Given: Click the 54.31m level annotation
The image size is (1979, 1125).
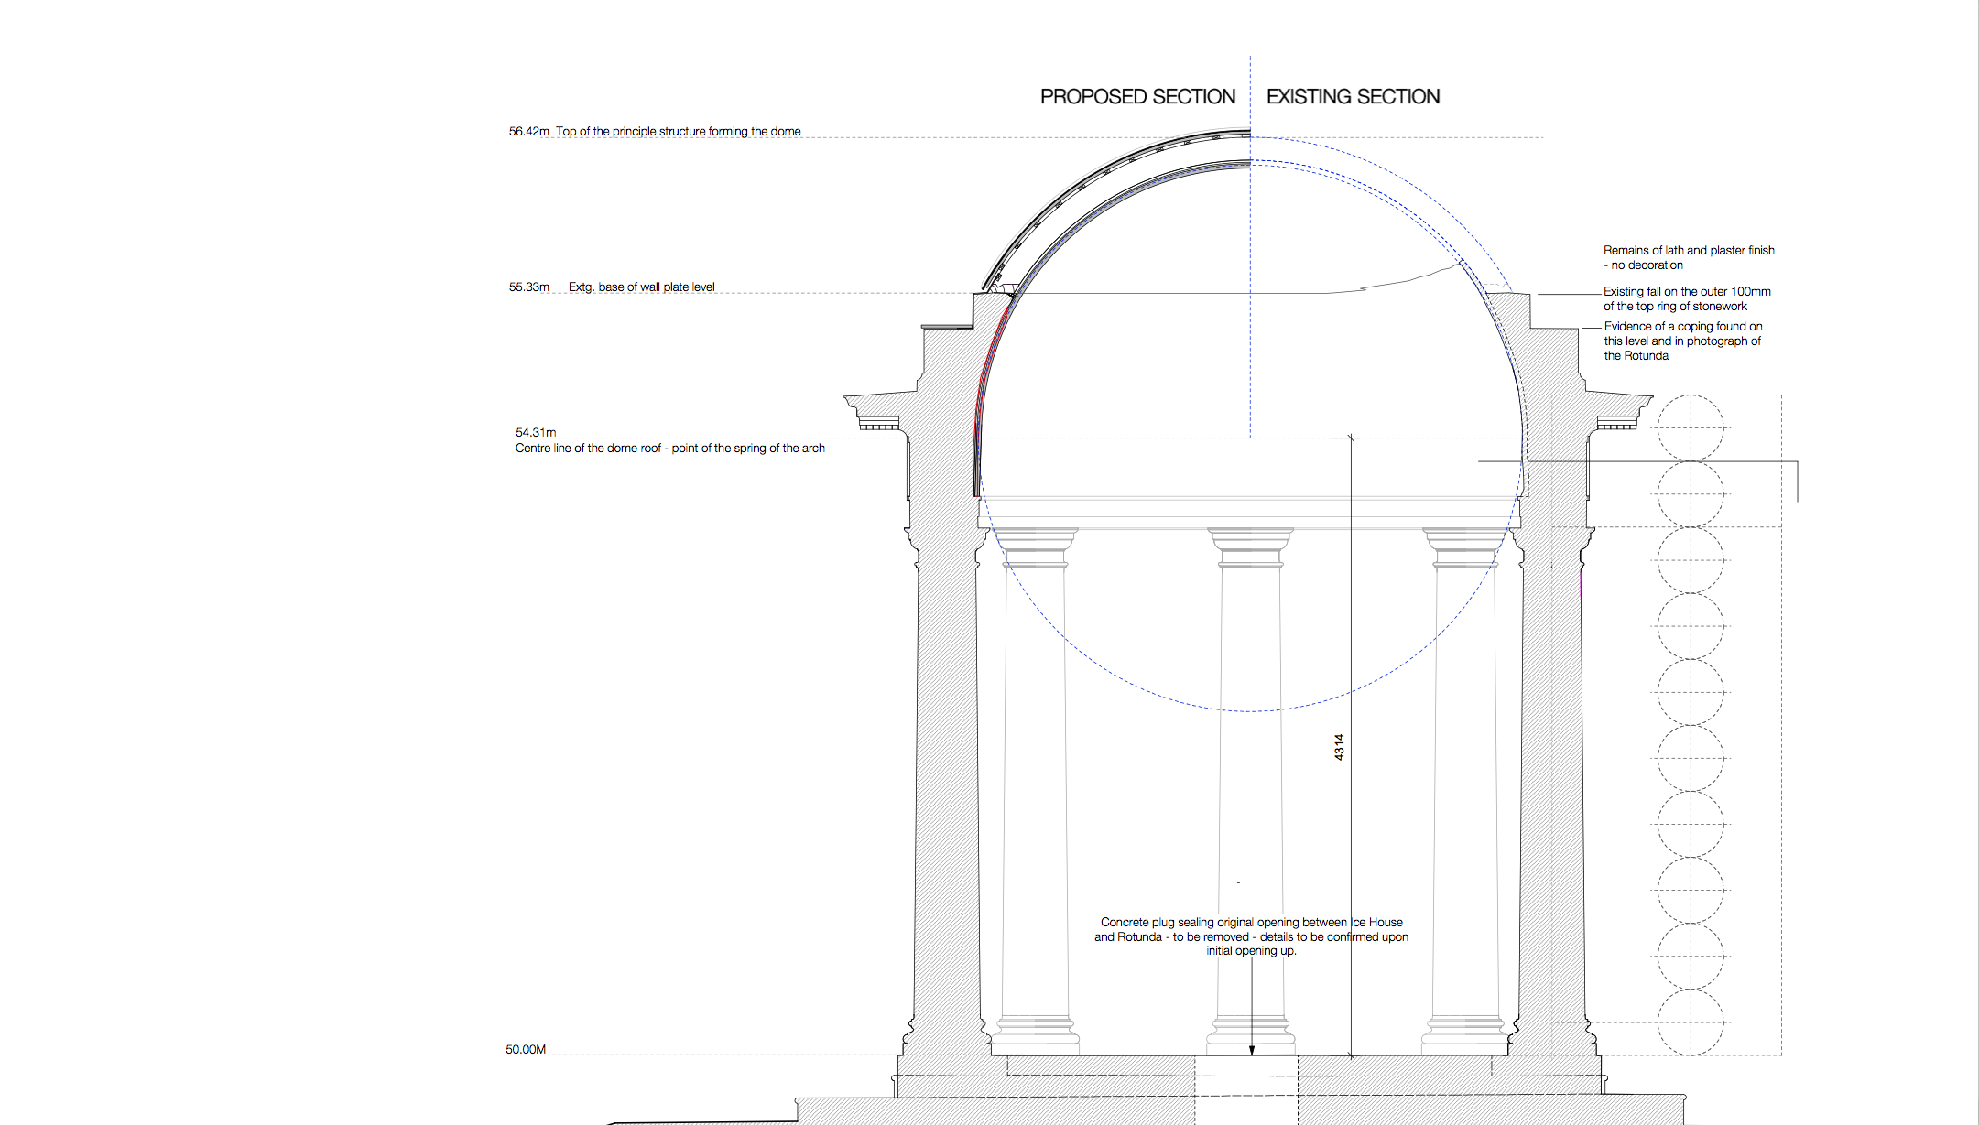Looking at the screenshot, I should tap(536, 432).
